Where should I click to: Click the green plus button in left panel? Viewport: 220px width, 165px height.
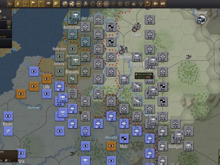pyautogui.click(x=9, y=27)
